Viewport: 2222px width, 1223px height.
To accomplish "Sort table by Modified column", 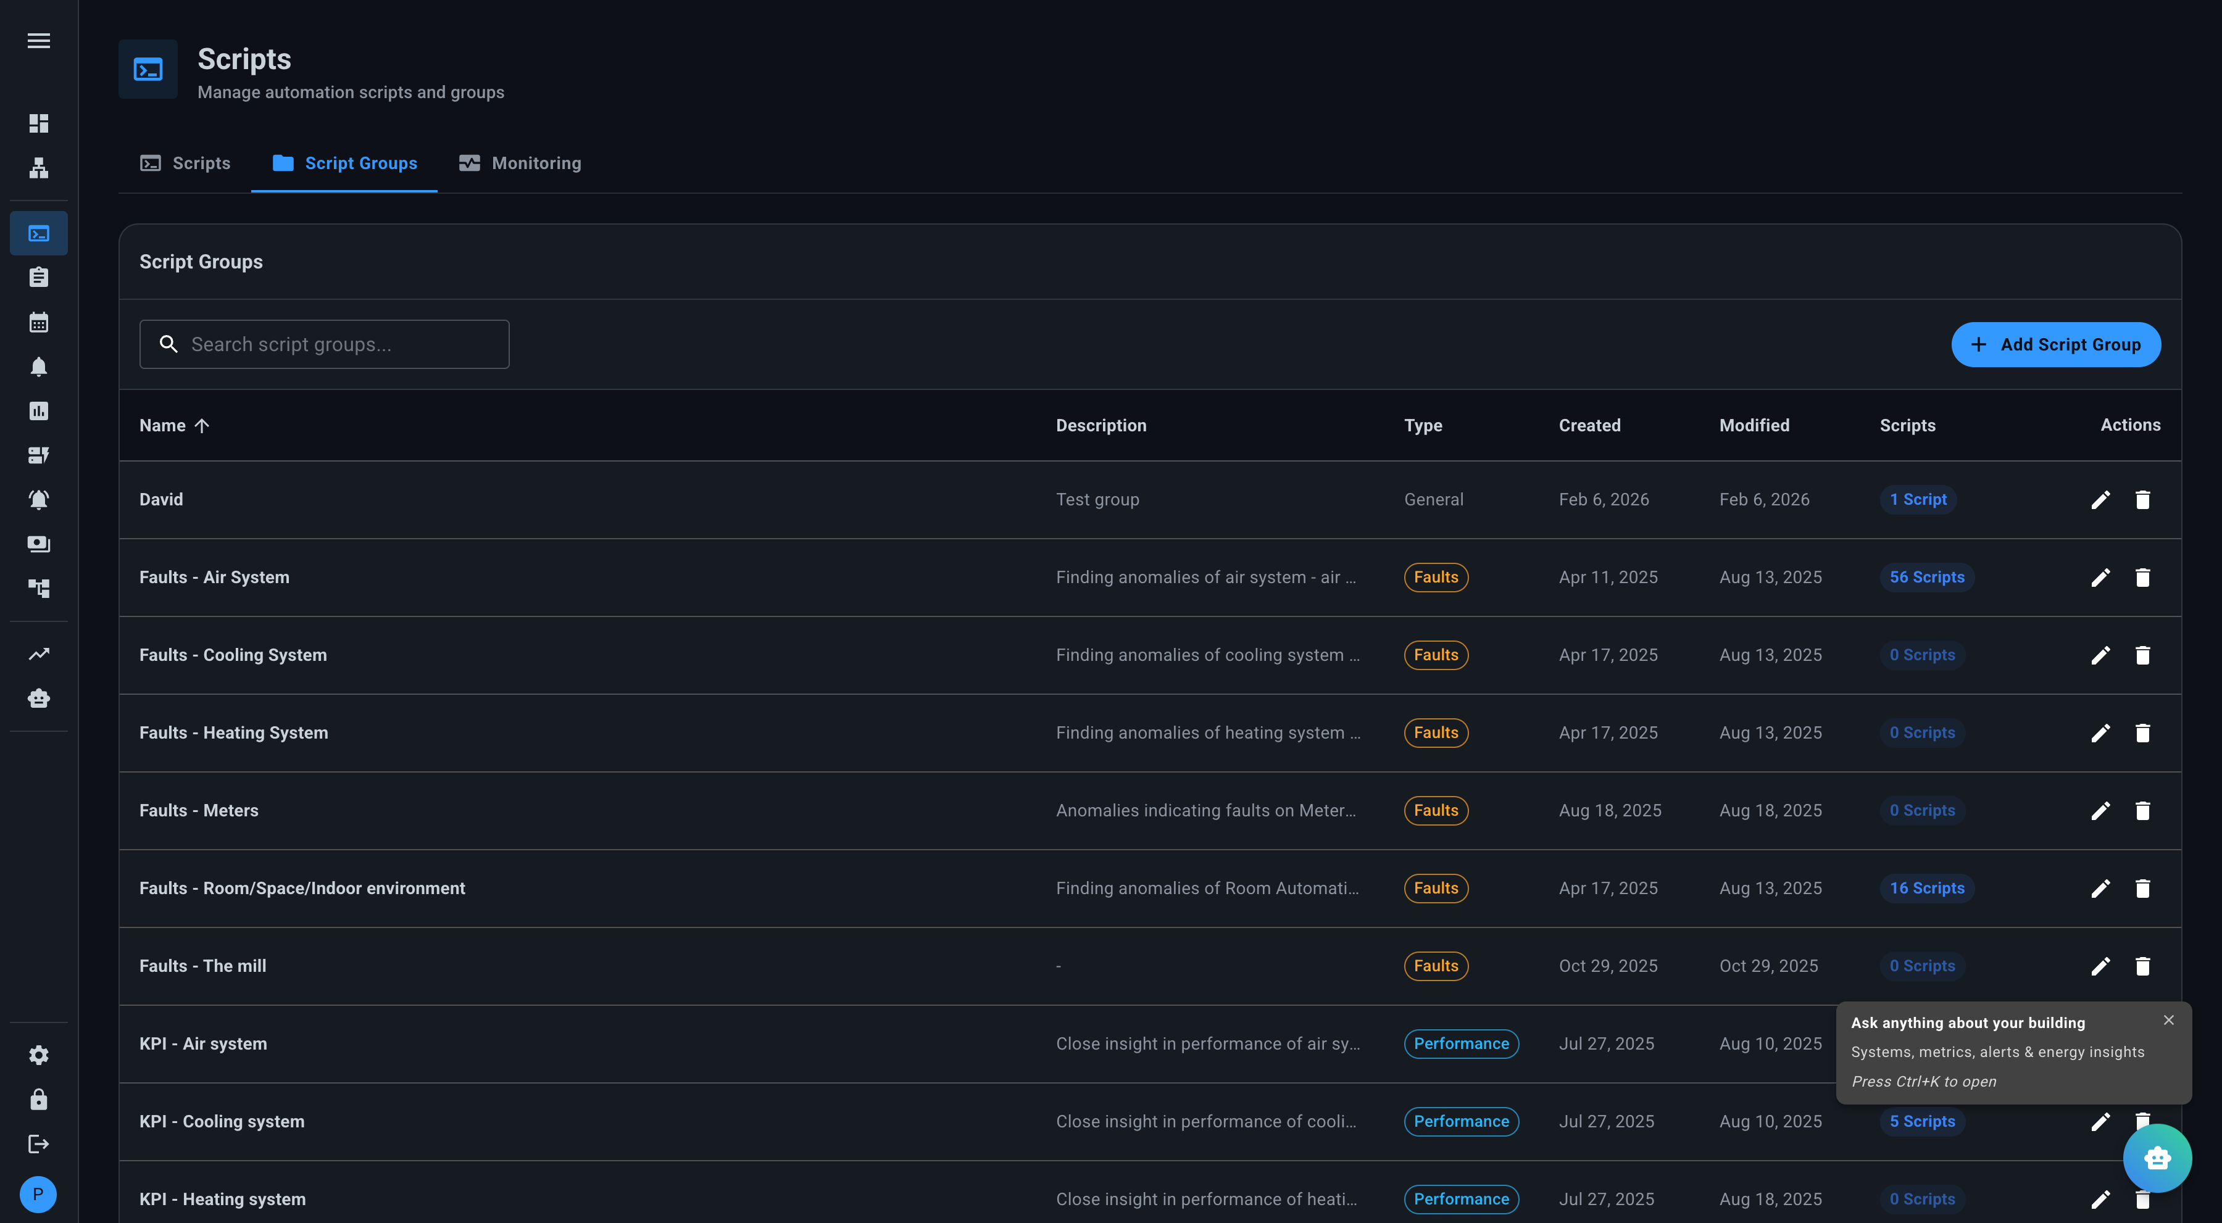I will point(1754,425).
